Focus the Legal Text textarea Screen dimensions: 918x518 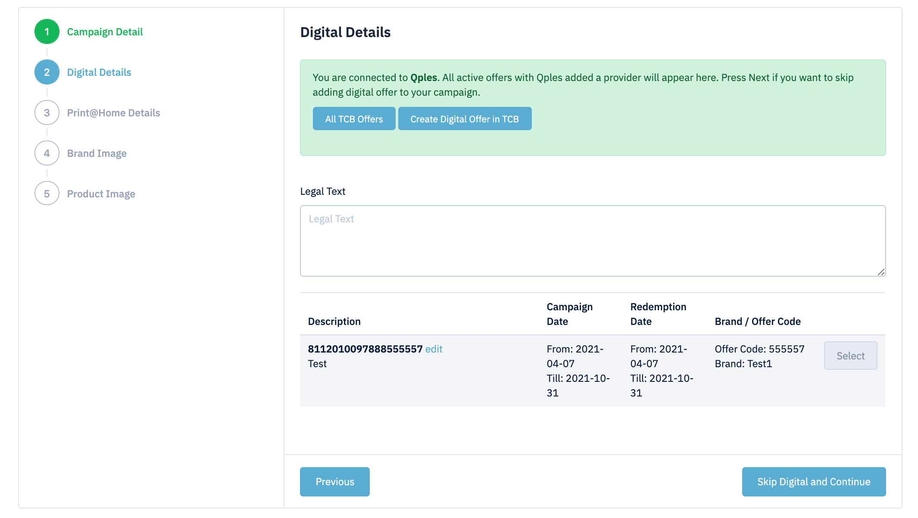592,241
